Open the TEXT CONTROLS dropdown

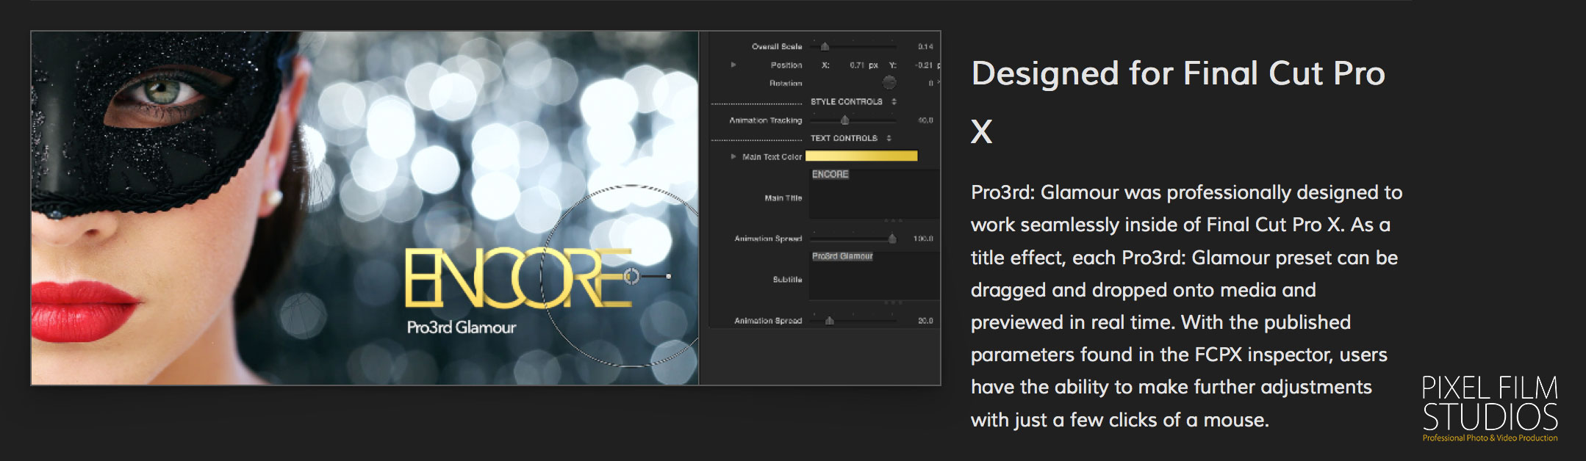(x=850, y=138)
